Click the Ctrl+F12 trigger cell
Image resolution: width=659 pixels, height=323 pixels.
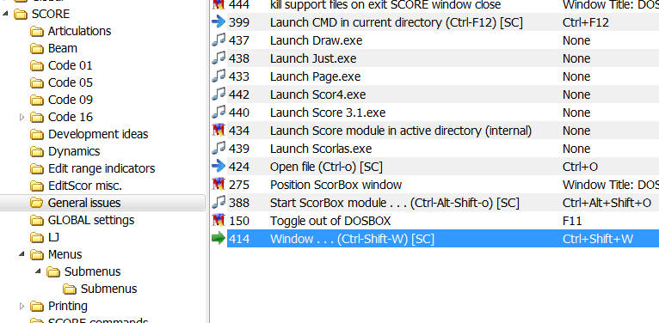(586, 22)
